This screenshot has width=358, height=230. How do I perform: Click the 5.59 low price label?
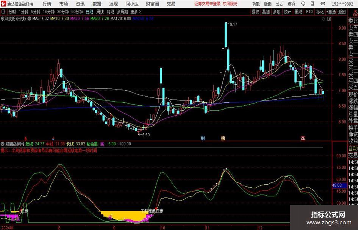[146, 135]
